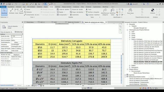The height and width of the screenshot is (92, 164).
Task: Open the Nota chave tool
Action: pyautogui.click(x=130, y=11)
